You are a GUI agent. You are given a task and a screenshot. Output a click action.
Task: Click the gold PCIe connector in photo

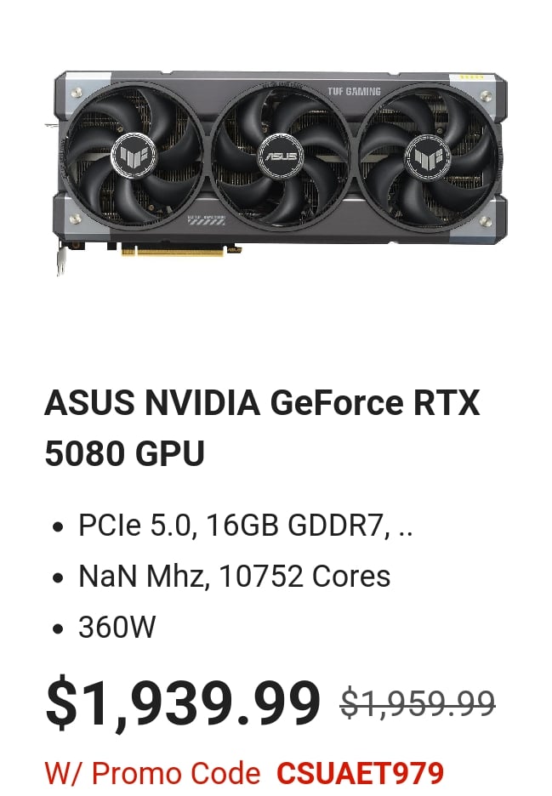173,250
